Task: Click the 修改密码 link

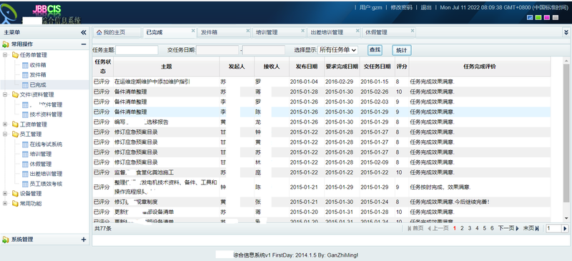Action: pos(401,7)
